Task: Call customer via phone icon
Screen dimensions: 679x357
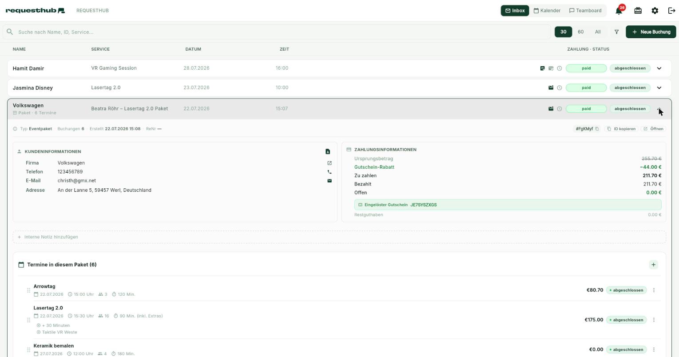Action: coord(330,172)
